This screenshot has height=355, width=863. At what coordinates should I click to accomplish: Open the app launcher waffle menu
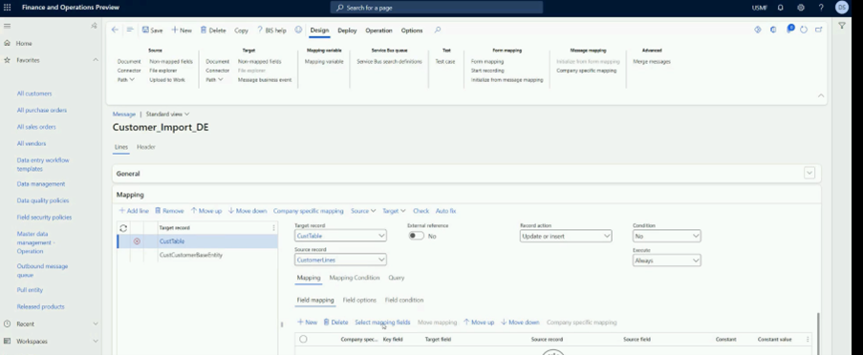[7, 8]
